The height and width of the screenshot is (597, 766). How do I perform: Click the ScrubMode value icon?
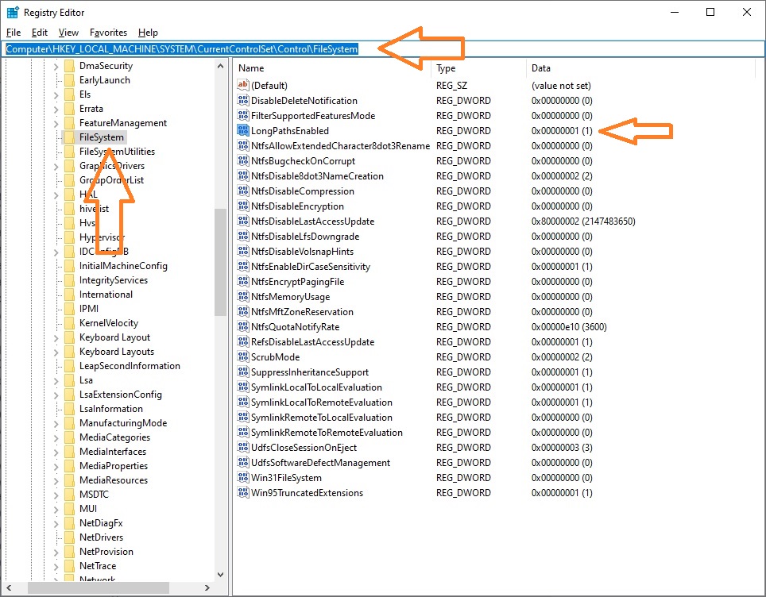(x=243, y=356)
